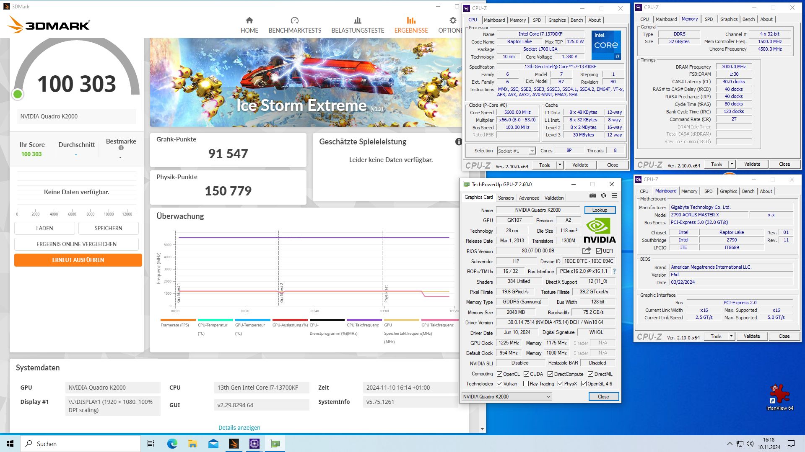805x452 pixels.
Task: Open Memory tab in CPU-Z processor window
Action: 517,20
